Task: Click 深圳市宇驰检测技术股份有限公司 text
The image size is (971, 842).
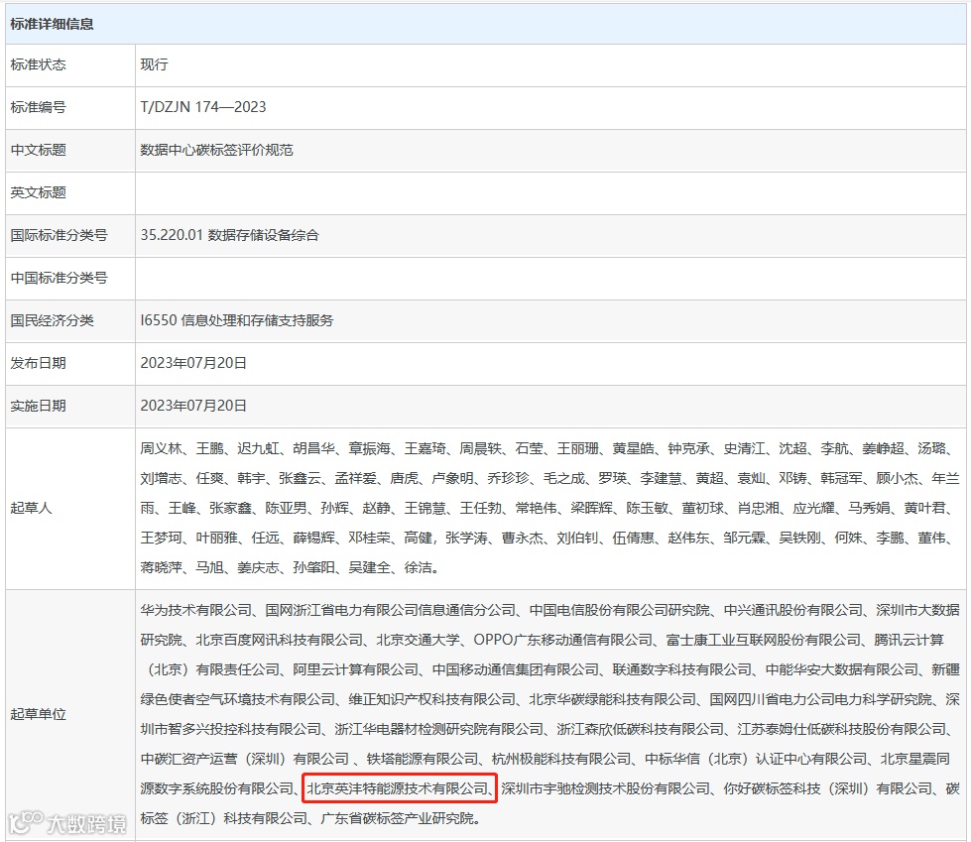Action: [x=606, y=788]
